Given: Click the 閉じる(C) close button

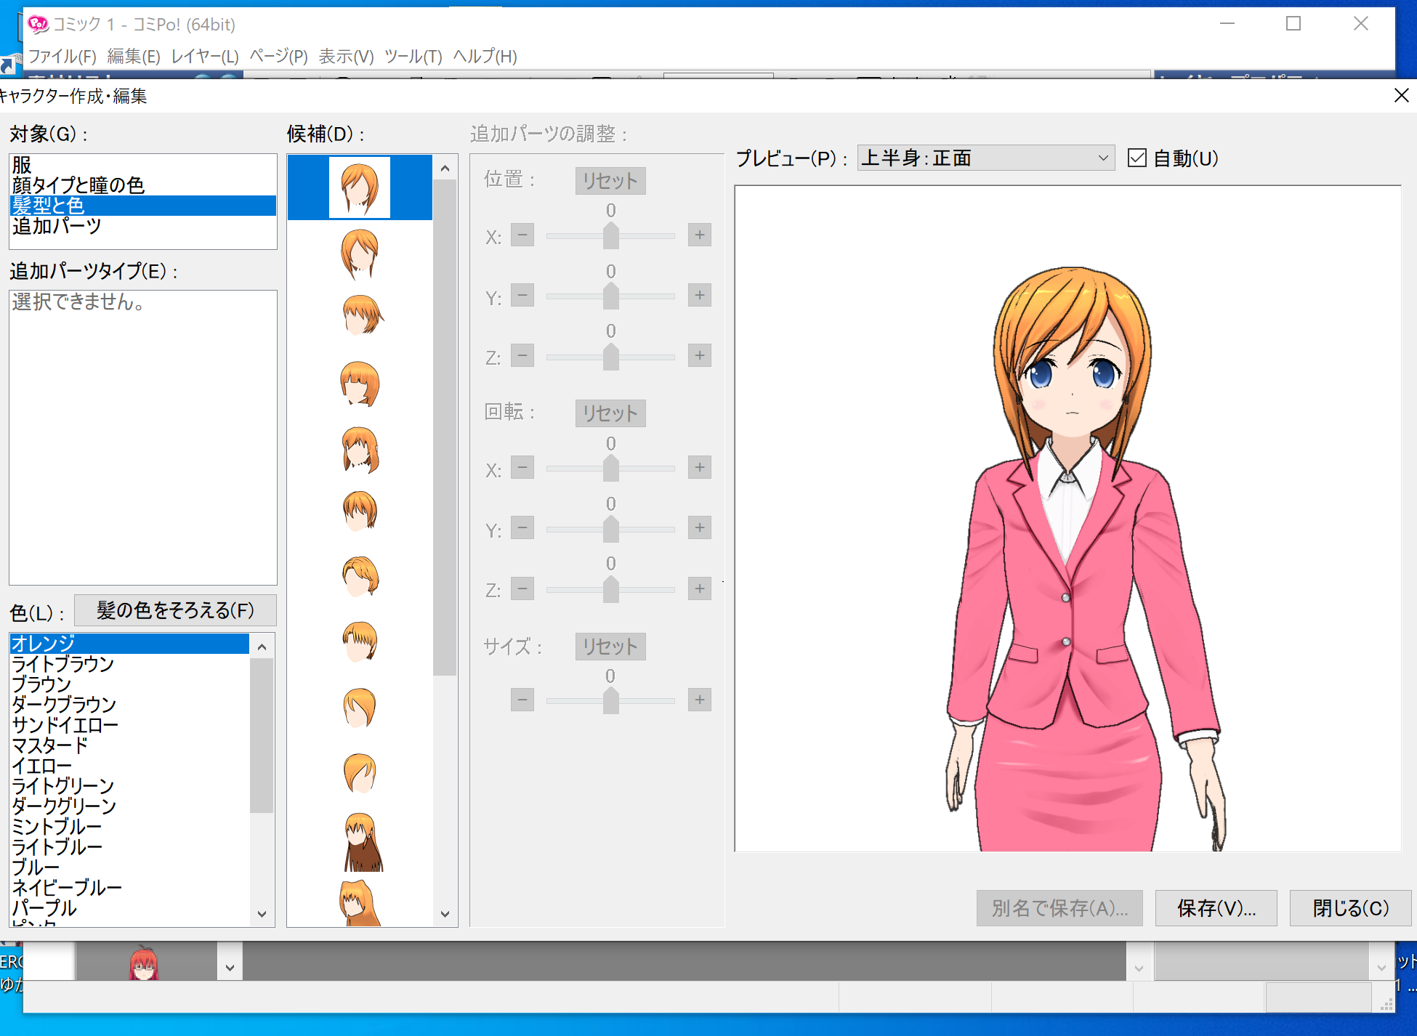Looking at the screenshot, I should pyautogui.click(x=1349, y=907).
